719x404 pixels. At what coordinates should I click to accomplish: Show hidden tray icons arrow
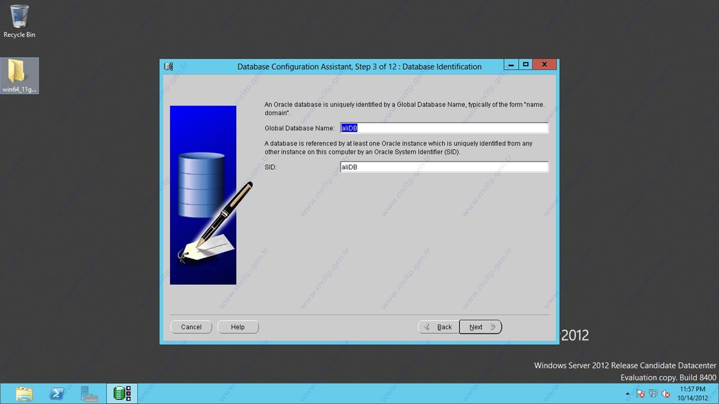(x=627, y=394)
